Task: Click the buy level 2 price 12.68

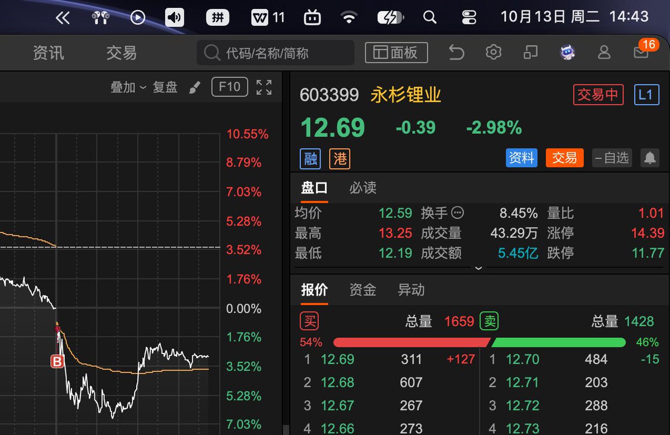Action: 337,383
